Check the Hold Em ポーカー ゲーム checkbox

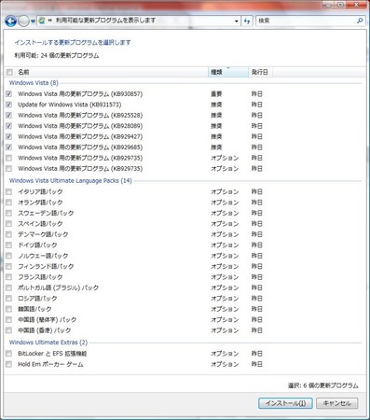point(8,364)
